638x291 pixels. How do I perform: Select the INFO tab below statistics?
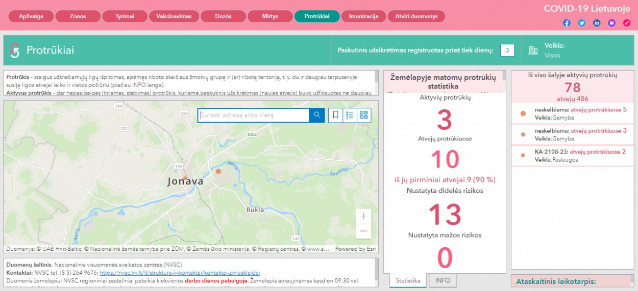[x=443, y=281]
